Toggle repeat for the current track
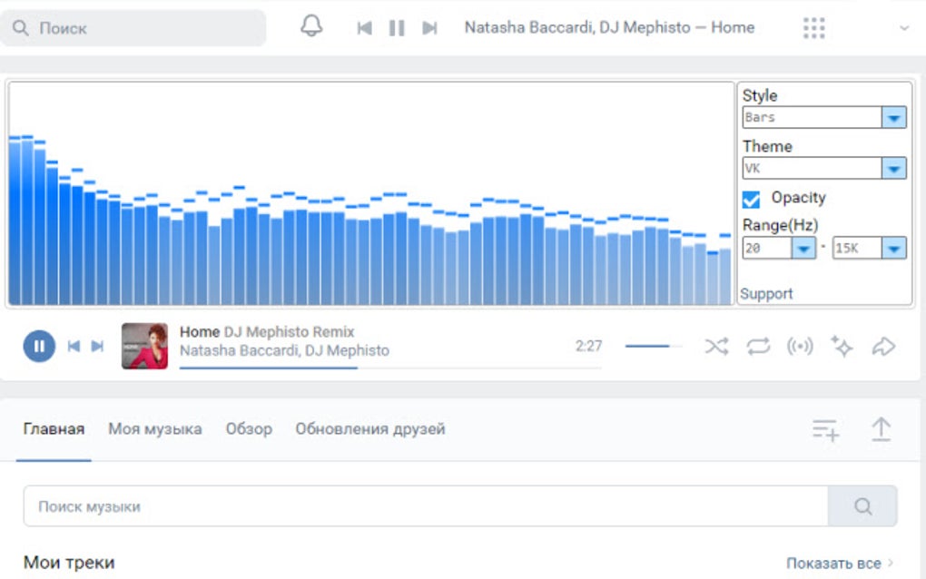Image resolution: width=926 pixels, height=579 pixels. (x=758, y=346)
